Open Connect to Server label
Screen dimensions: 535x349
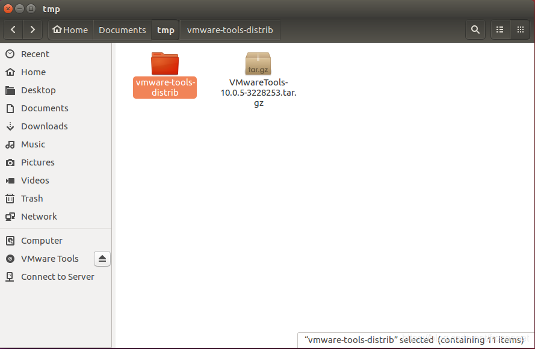58,277
